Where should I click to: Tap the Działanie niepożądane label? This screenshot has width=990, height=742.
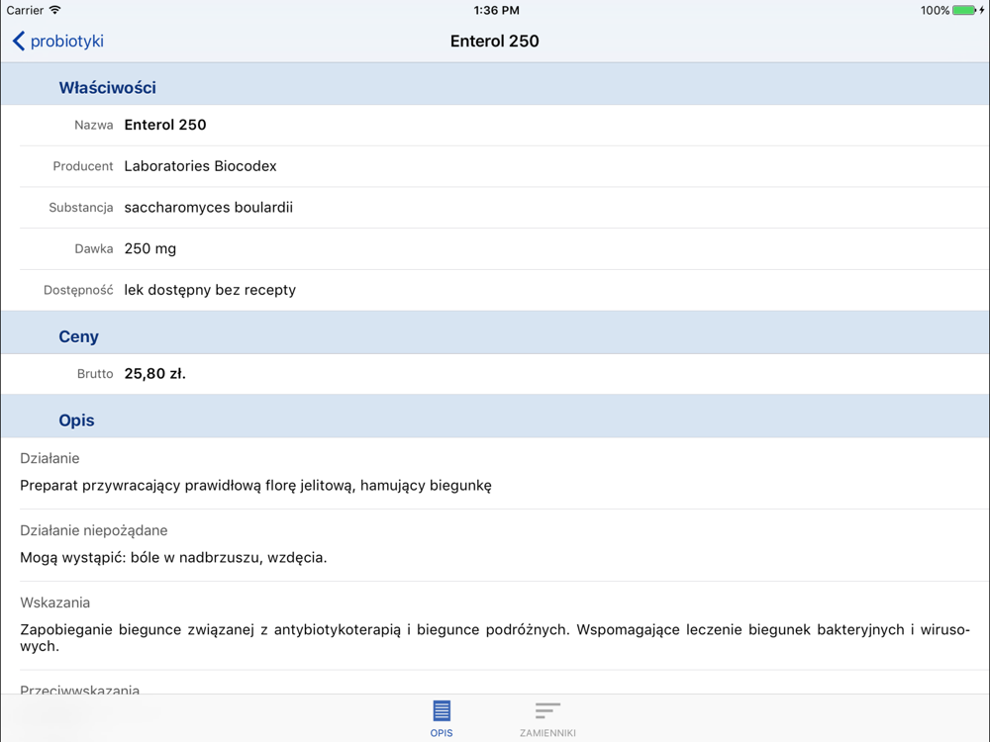(x=93, y=530)
